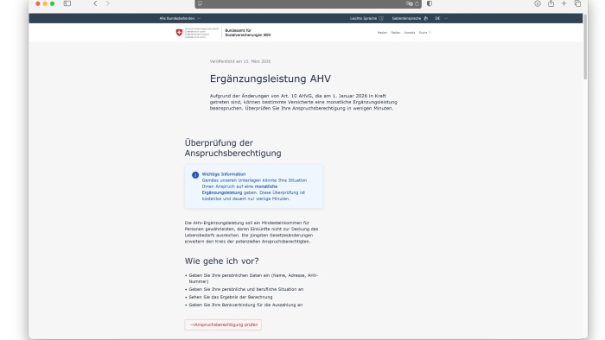This screenshot has height=340, width=605.
Task: Open the Suche navigation item
Action: tap(423, 33)
